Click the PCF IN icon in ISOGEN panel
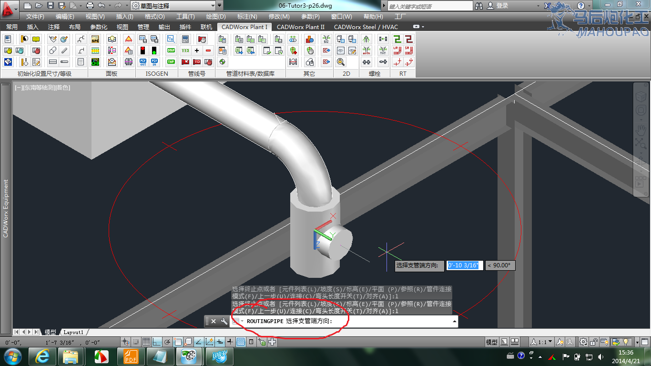Screen dimensions: 651x366 (x=154, y=62)
